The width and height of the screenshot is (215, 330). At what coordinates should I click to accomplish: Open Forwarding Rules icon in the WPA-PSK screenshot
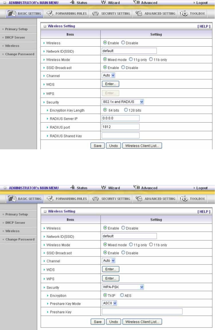(x=50, y=199)
